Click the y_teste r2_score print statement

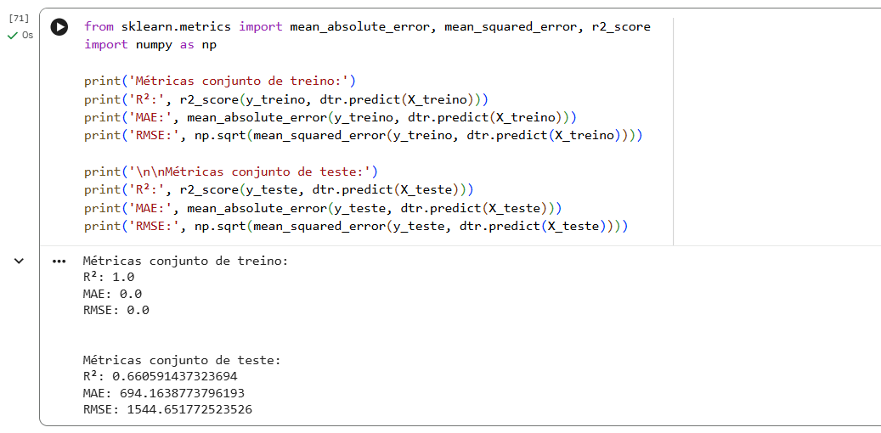pos(278,189)
